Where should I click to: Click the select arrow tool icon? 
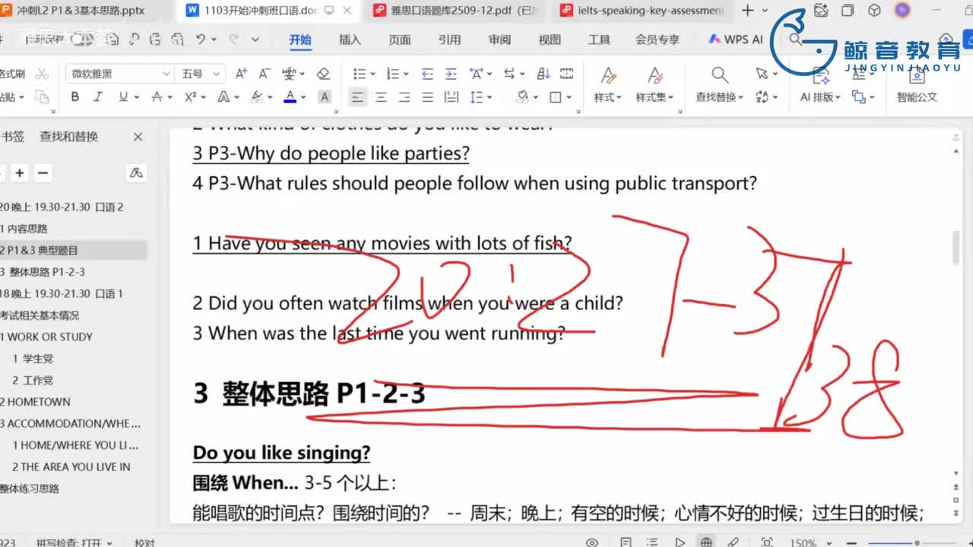click(x=762, y=74)
